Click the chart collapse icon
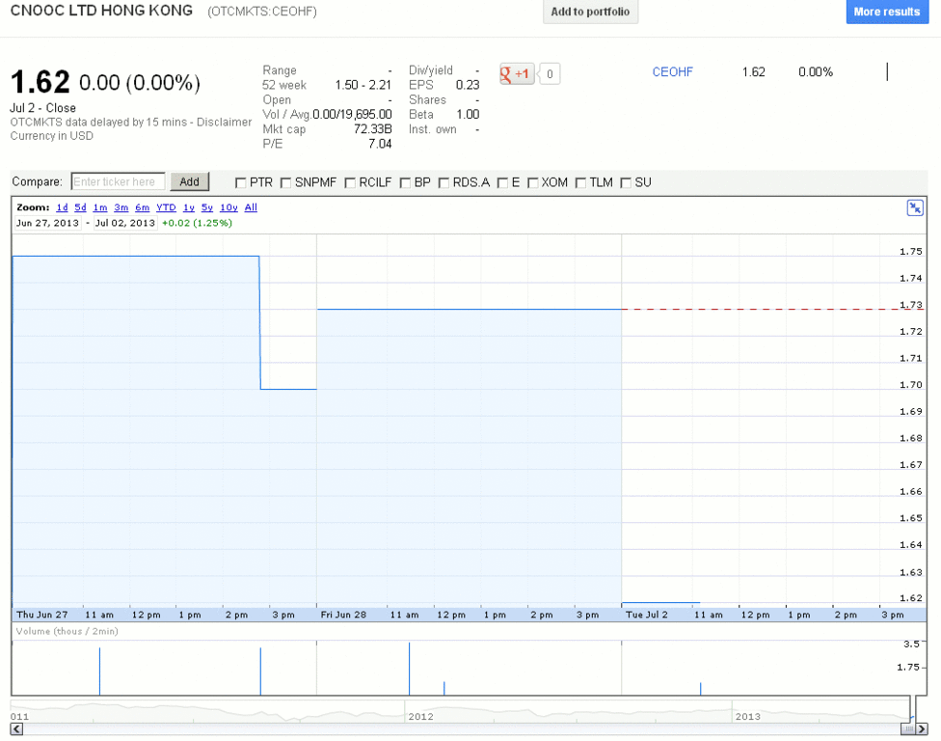Screen dimensions: 941x741 coord(915,208)
